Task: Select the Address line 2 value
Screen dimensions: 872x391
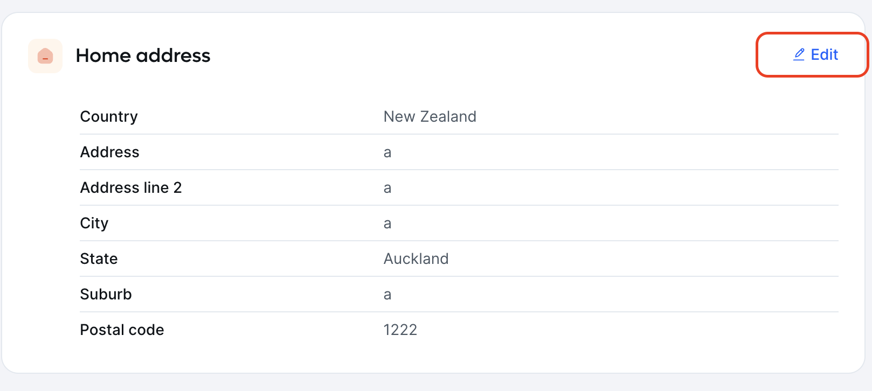Action: pos(387,188)
